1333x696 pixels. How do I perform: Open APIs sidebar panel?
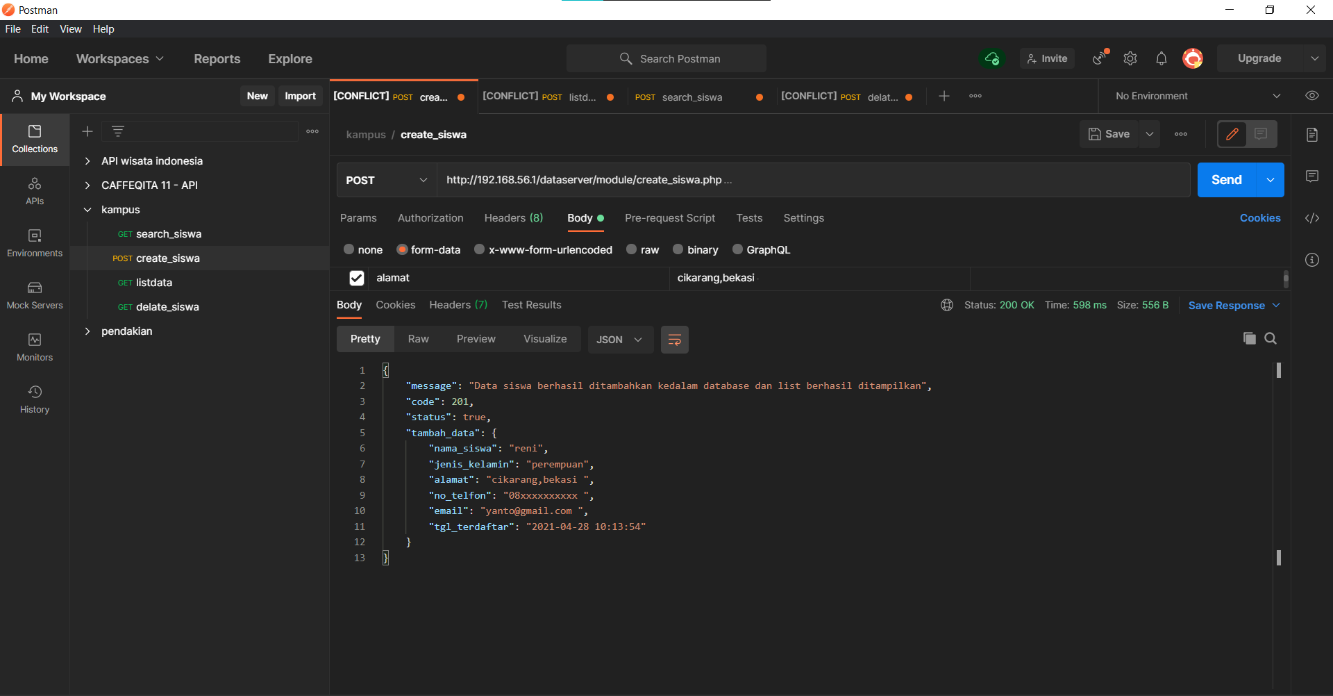tap(35, 192)
